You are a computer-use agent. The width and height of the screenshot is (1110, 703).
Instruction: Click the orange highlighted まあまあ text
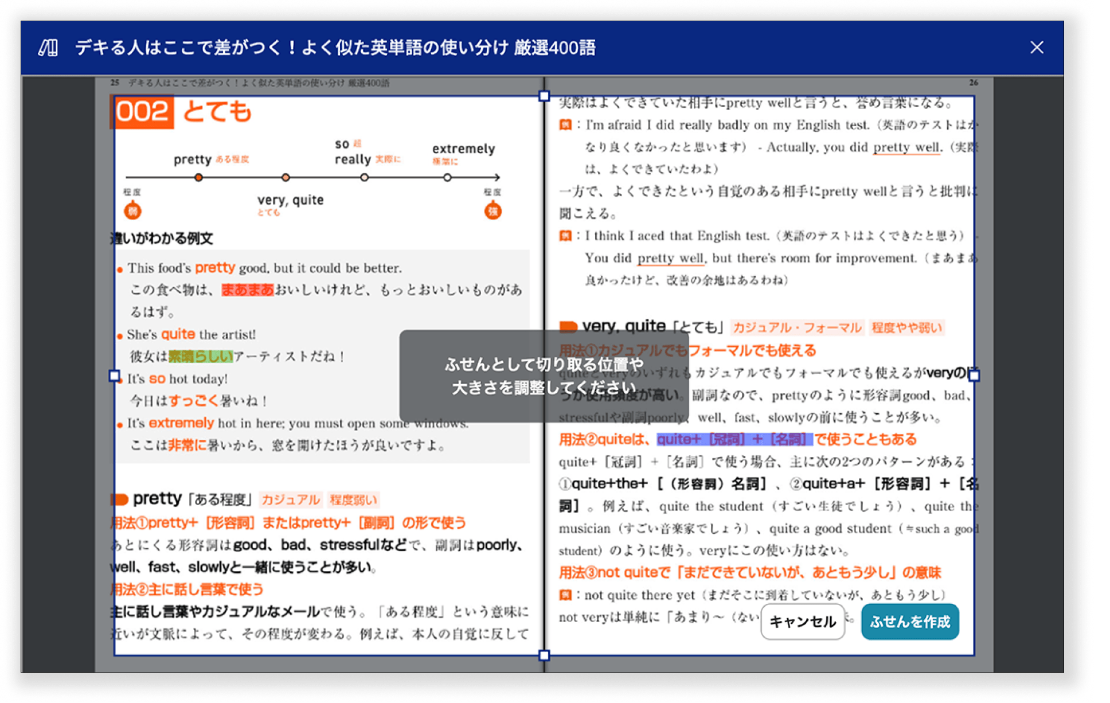coord(247,291)
